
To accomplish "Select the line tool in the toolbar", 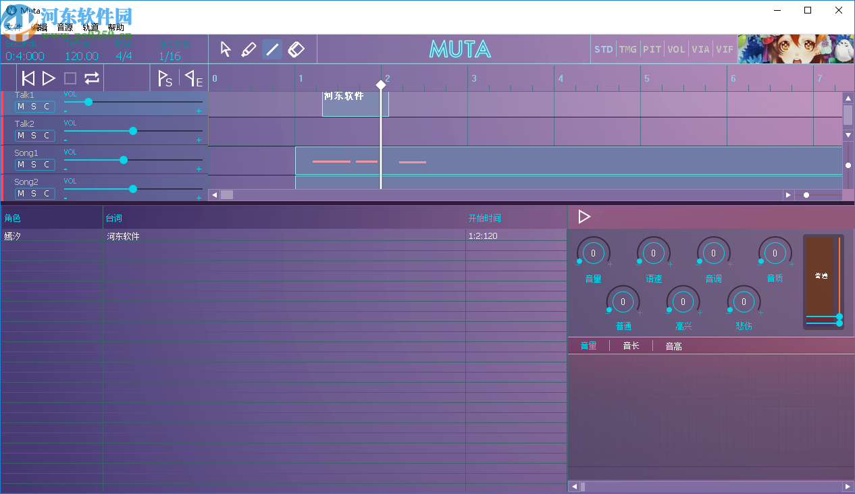I will coord(273,49).
